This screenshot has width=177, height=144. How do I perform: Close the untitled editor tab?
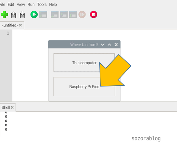[x=20, y=25]
